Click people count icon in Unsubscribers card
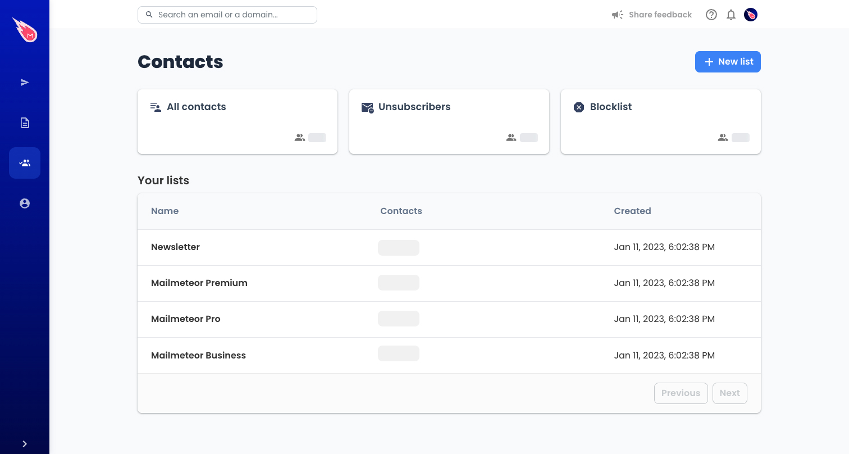 (511, 137)
